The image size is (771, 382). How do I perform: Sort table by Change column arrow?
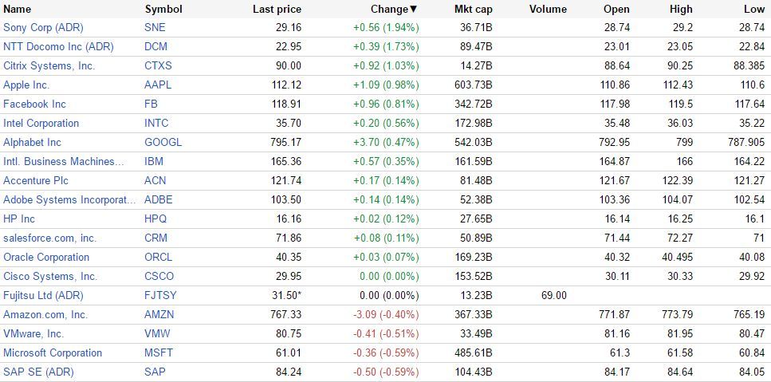click(413, 10)
